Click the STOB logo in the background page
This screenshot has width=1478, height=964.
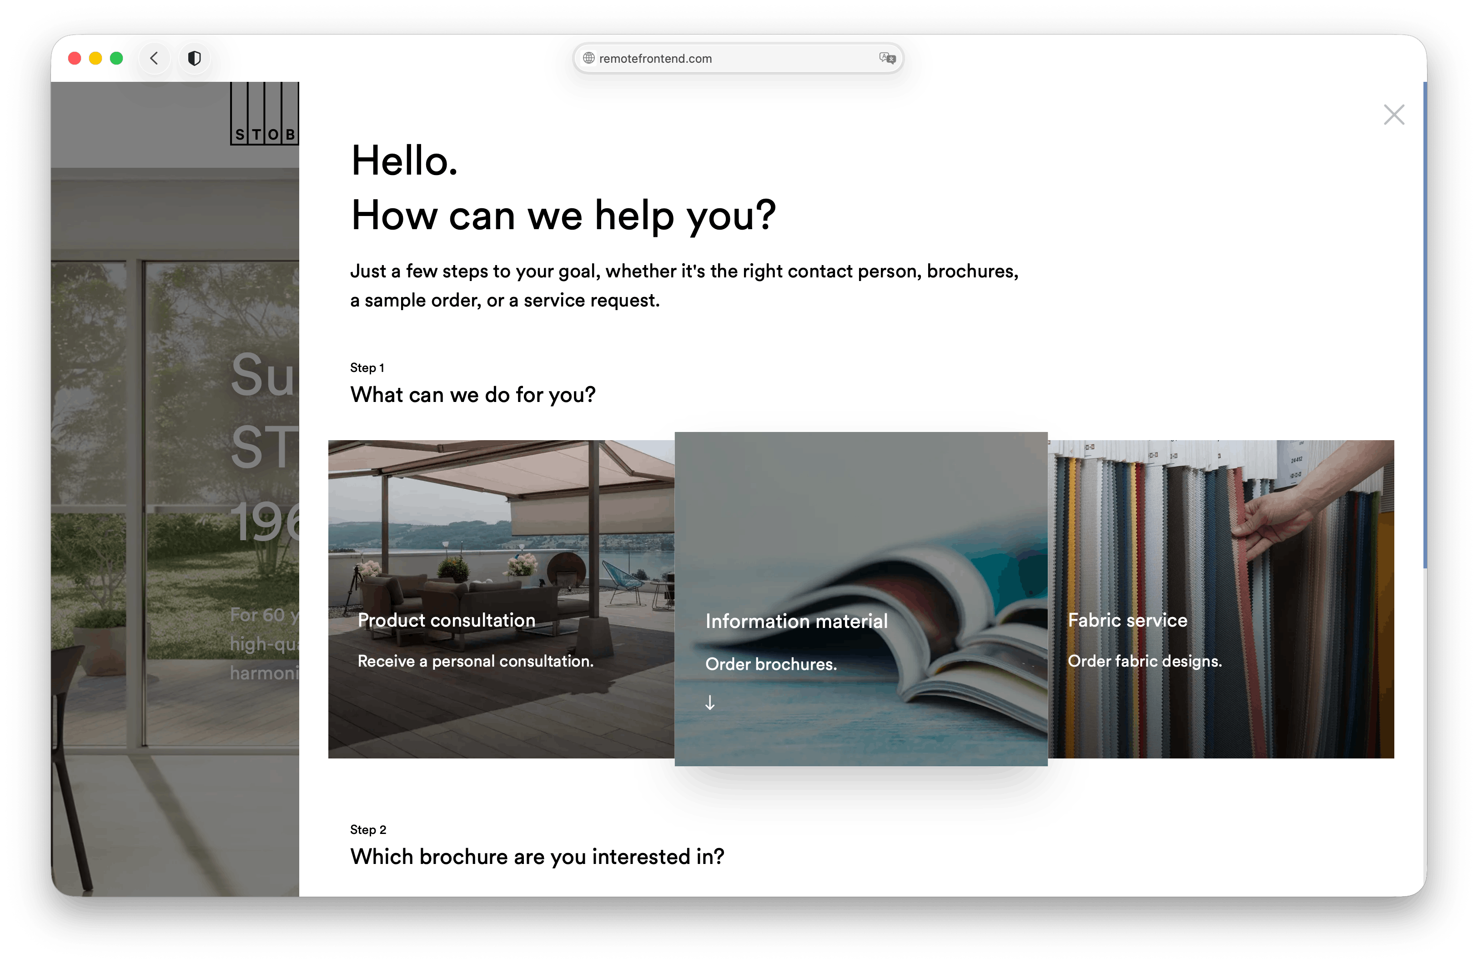265,114
